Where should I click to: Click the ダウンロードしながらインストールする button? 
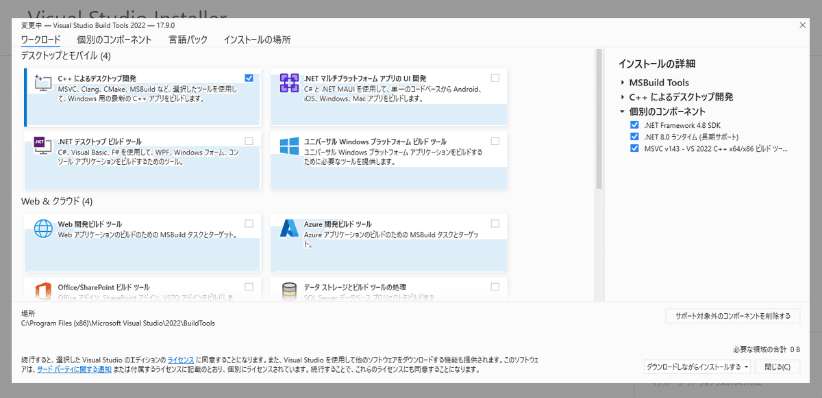click(x=693, y=367)
